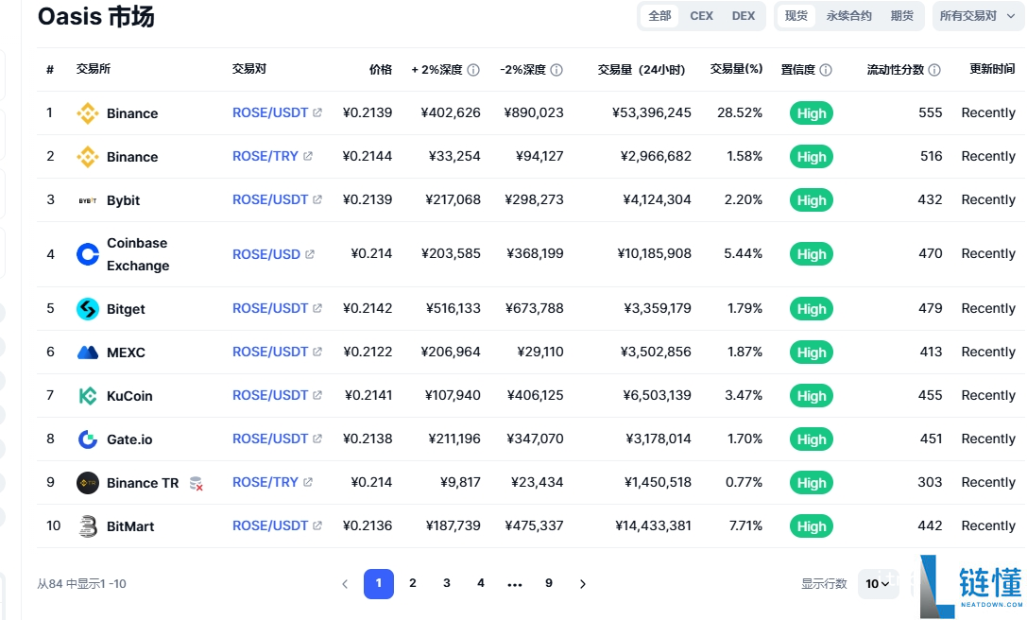Click info icon next to -2%深度
This screenshot has height=620, width=1027.
pos(556,70)
